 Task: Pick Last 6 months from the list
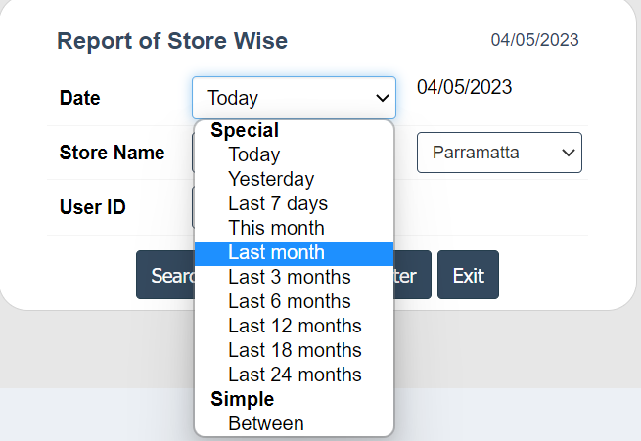[289, 301]
